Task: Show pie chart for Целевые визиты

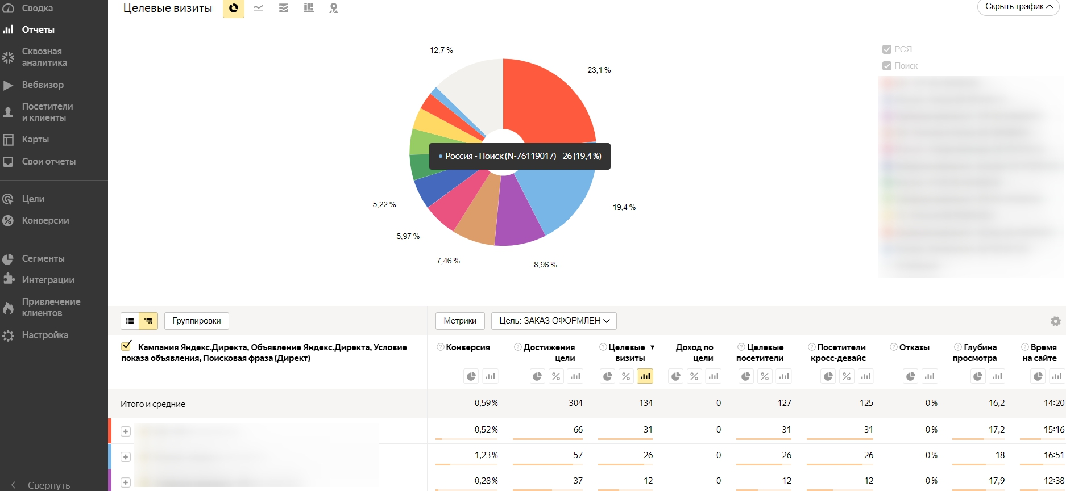Action: [608, 376]
